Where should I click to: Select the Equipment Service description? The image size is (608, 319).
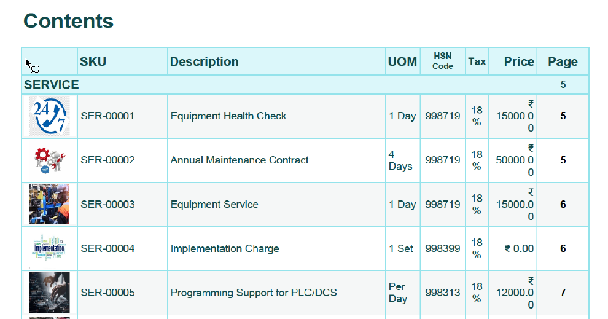214,205
